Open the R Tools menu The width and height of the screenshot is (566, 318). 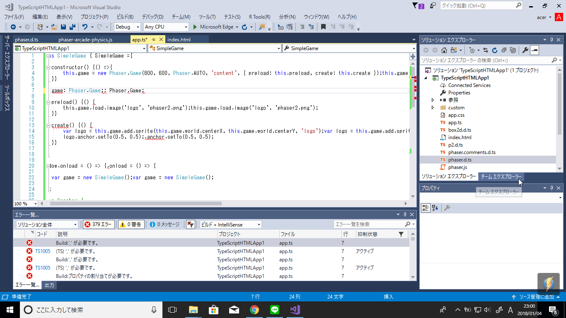point(259,17)
